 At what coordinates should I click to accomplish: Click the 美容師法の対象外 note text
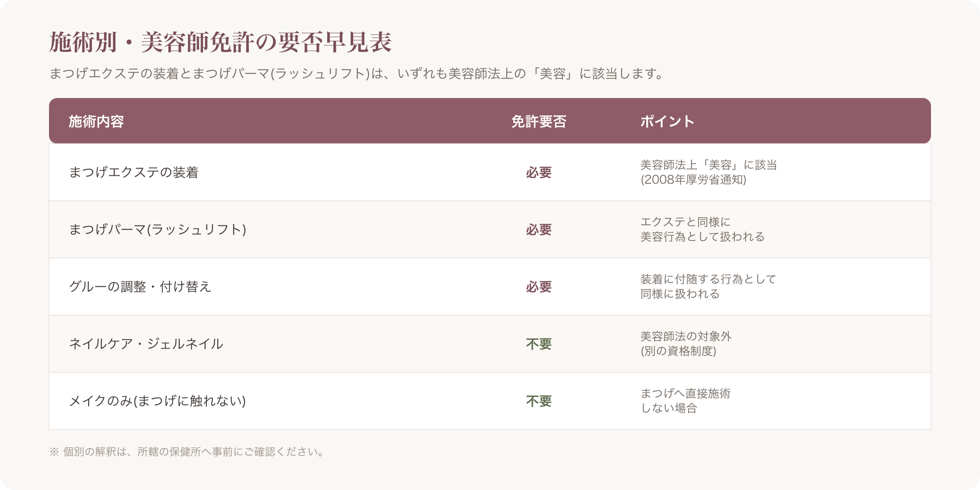(x=686, y=336)
